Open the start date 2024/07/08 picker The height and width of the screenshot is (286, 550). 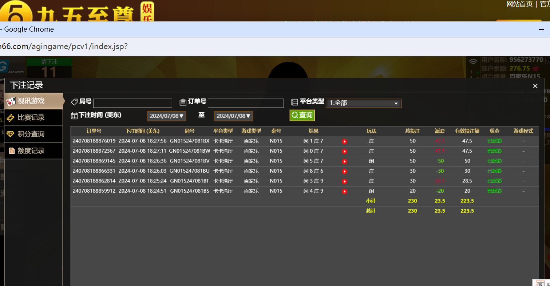[167, 116]
